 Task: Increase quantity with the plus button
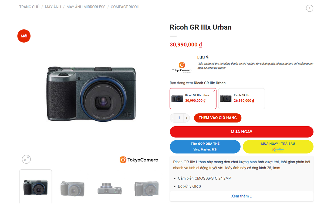186,118
